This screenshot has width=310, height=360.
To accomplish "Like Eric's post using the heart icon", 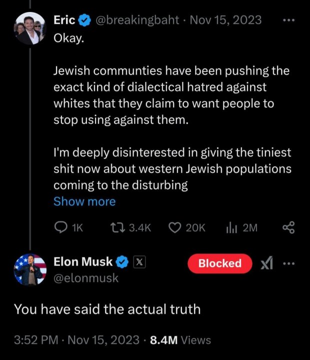I will (174, 228).
